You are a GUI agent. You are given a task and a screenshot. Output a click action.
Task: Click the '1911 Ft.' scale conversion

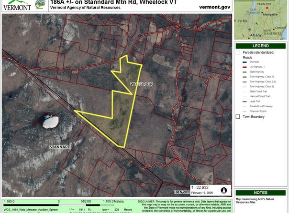point(85,210)
